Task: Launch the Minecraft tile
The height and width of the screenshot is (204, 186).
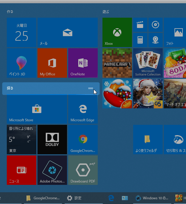Action: [x=117, y=63]
